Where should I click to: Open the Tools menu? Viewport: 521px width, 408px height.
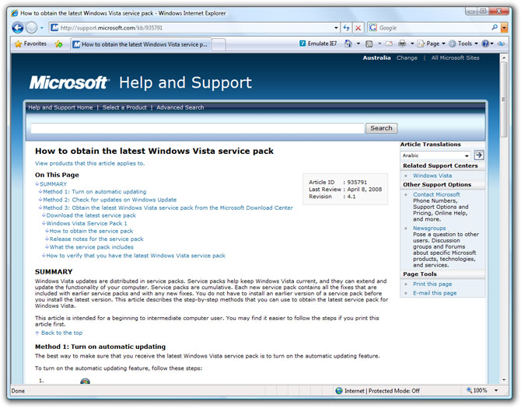pyautogui.click(x=463, y=44)
